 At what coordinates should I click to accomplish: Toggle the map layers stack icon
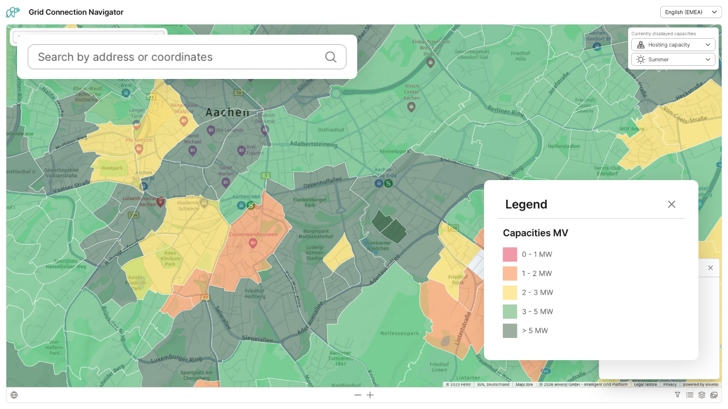click(x=702, y=395)
